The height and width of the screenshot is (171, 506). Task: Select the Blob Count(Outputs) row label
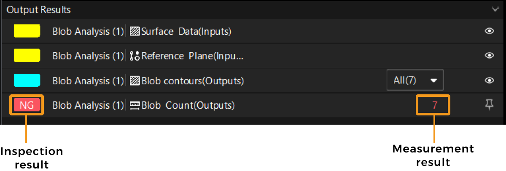188,105
